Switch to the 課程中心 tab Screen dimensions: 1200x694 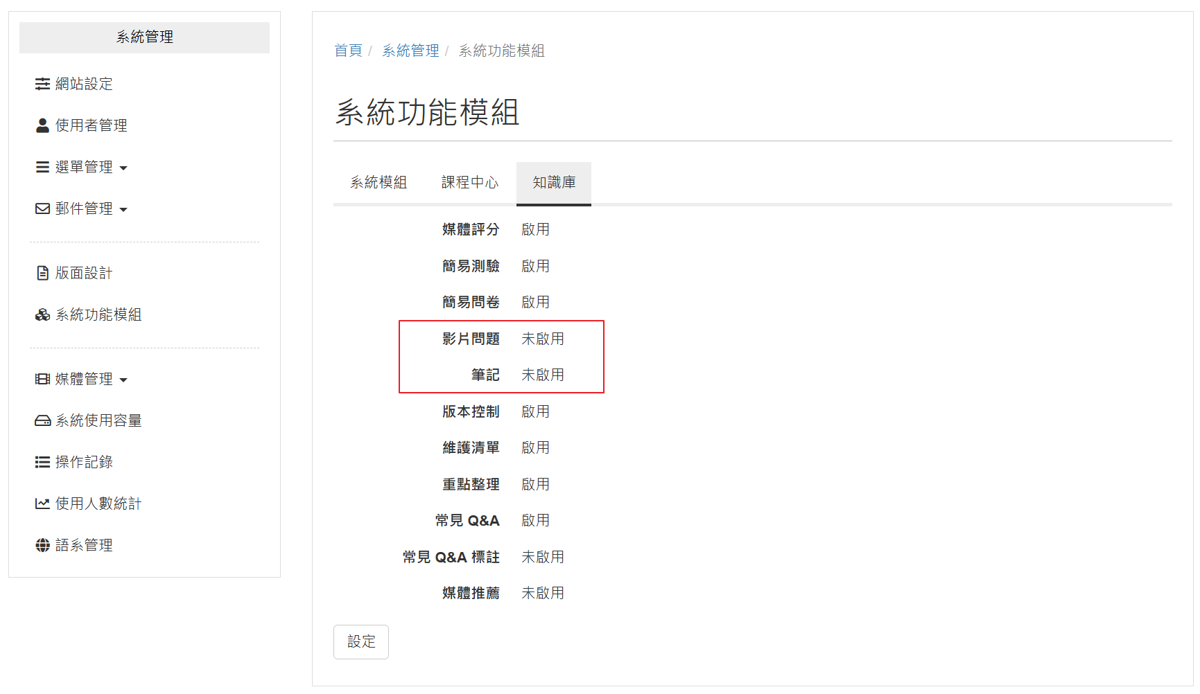pyautogui.click(x=470, y=182)
